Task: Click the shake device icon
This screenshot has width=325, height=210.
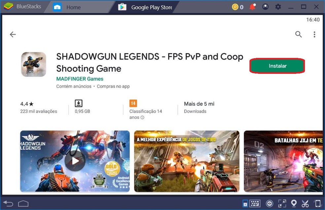Action: pyautogui.click(x=317, y=203)
